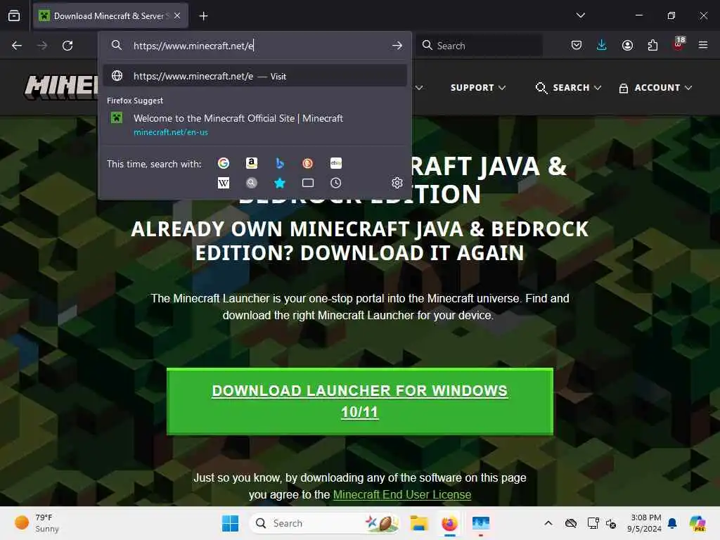
Task: Expand the SUPPORT menu on the Minecraft site
Action: pyautogui.click(x=478, y=88)
